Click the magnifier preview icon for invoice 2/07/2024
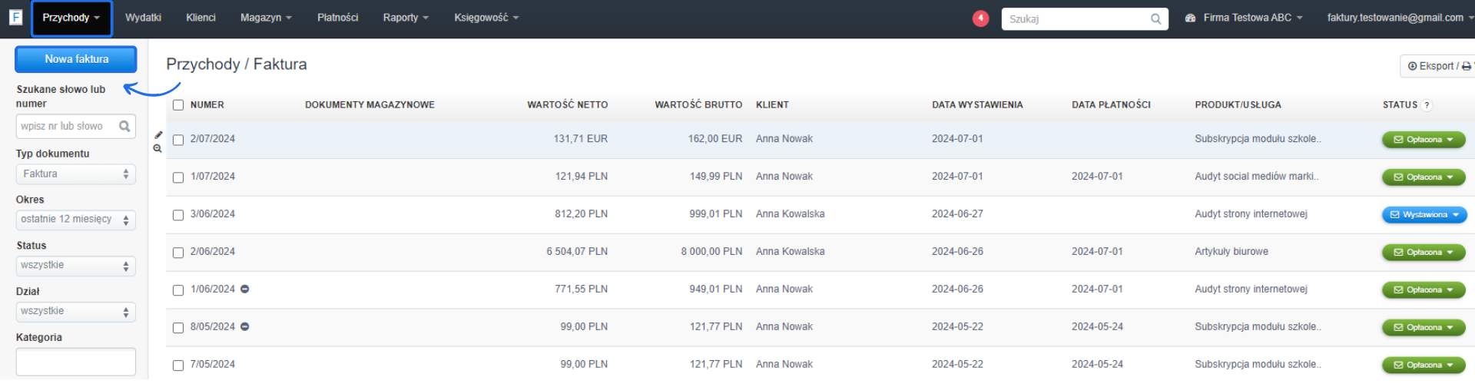The image size is (1475, 387). click(157, 149)
